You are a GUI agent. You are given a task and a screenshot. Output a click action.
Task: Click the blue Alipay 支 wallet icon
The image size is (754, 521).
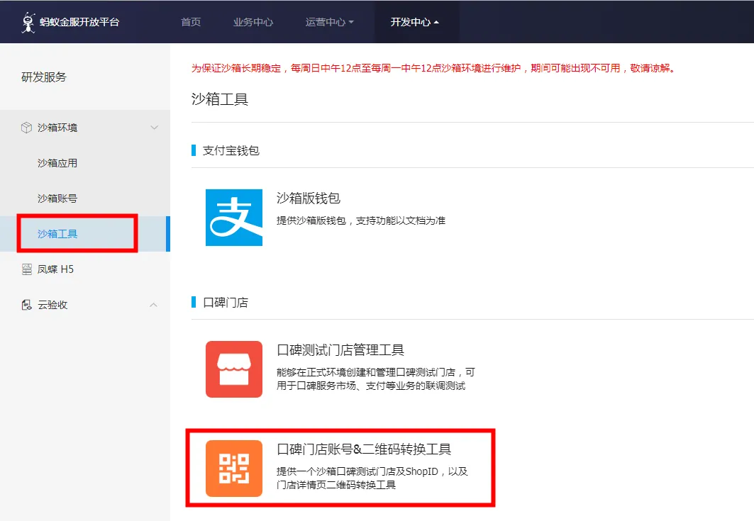(234, 217)
